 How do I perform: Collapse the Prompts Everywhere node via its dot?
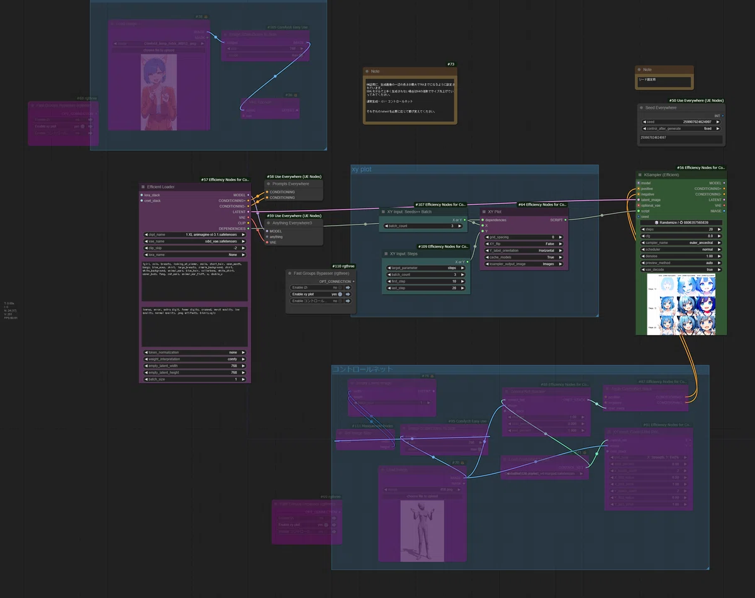269,184
